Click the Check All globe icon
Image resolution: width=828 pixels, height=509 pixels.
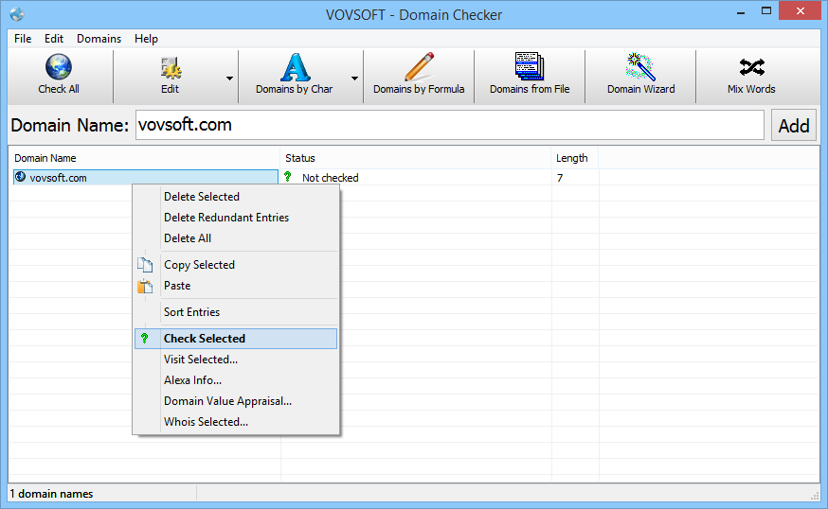[59, 66]
